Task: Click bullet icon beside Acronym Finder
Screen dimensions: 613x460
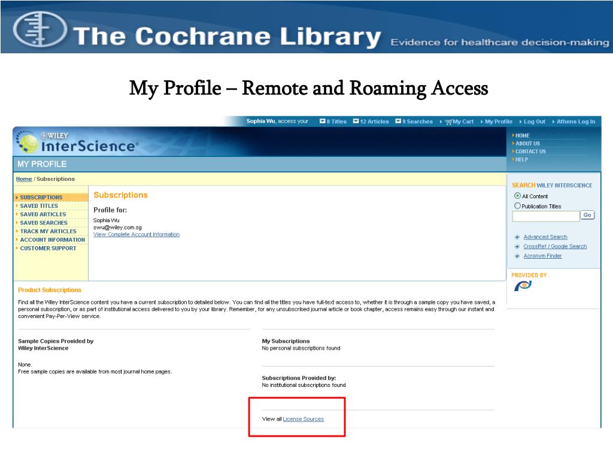Action: click(x=517, y=256)
